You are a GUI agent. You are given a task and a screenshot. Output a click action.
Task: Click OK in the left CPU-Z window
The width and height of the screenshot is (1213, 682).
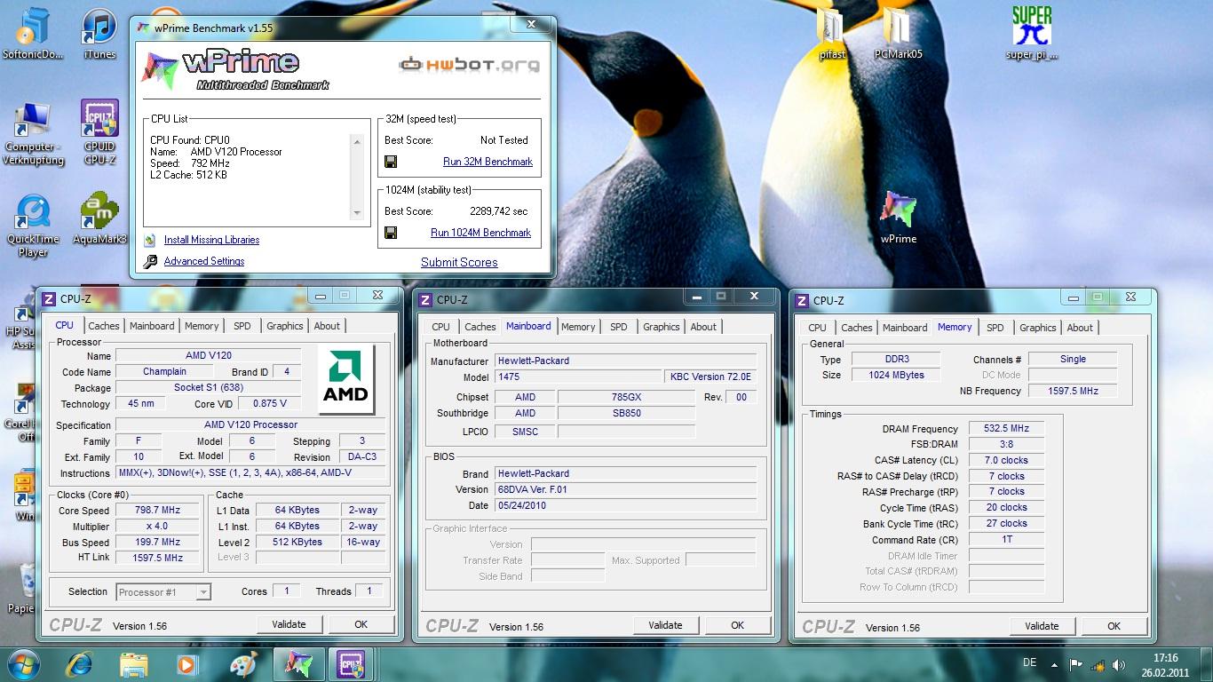click(361, 624)
